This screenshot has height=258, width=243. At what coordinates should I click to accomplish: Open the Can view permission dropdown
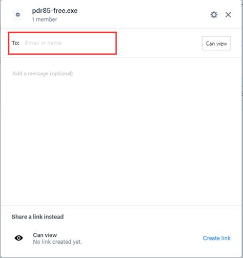point(216,43)
